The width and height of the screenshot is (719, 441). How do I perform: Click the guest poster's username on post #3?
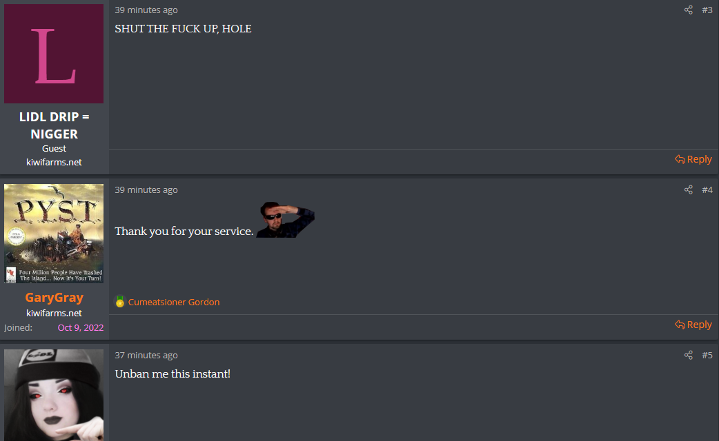point(54,125)
